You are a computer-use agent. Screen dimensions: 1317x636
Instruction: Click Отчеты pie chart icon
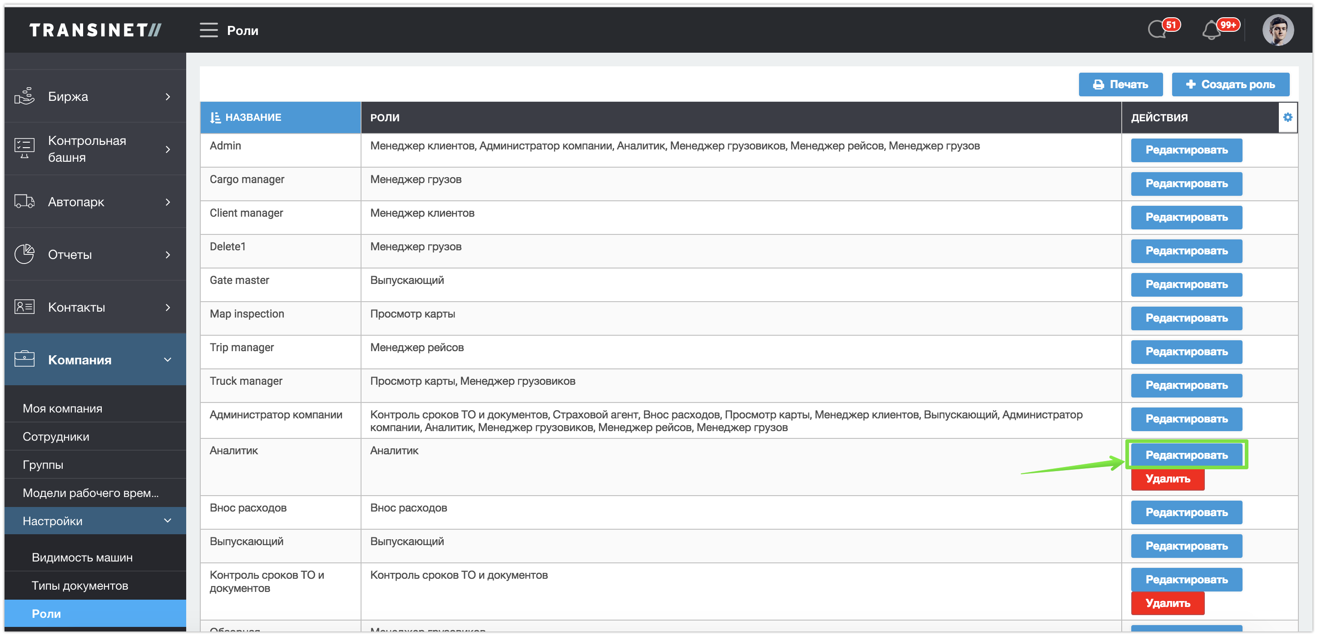coord(24,254)
